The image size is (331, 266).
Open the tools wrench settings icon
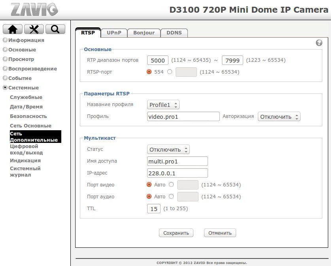(x=34, y=29)
